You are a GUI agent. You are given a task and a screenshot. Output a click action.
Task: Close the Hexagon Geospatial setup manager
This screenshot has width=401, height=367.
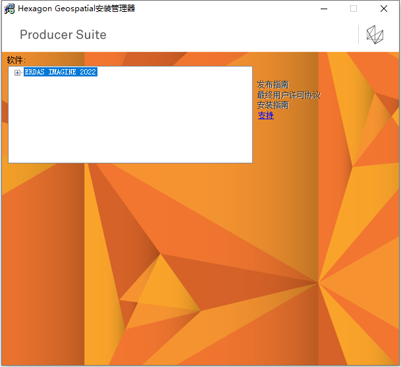[384, 9]
